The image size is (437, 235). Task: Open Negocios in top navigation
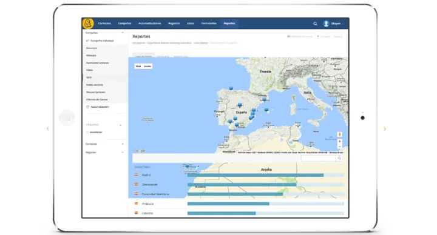(x=174, y=24)
